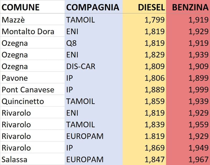Select the Pavone comune cell

click(15, 78)
